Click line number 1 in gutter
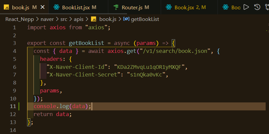Screen dimensions: 269x134 [x=14, y=28]
